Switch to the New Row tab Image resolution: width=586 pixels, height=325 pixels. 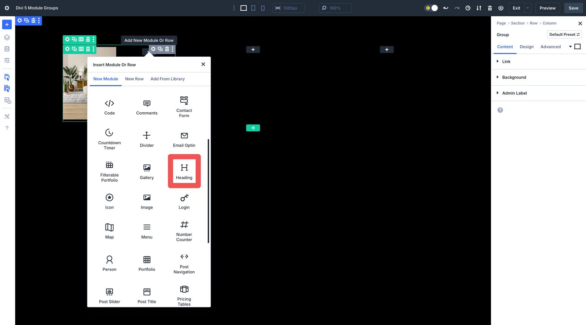[x=134, y=79]
